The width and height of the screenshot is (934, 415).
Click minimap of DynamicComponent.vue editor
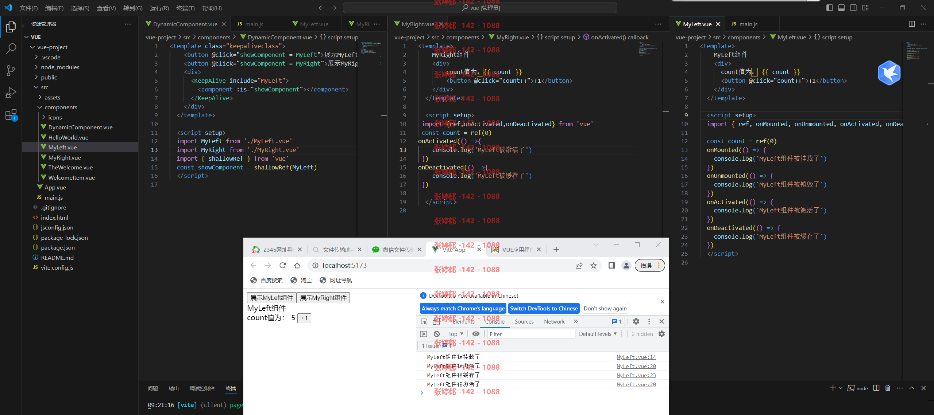click(371, 48)
